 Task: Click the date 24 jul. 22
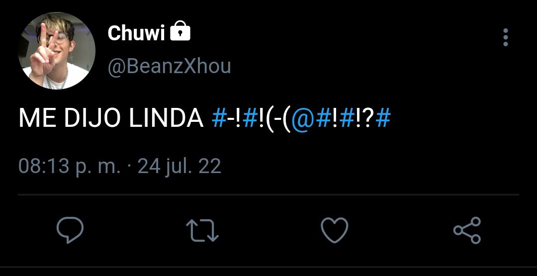point(179,167)
